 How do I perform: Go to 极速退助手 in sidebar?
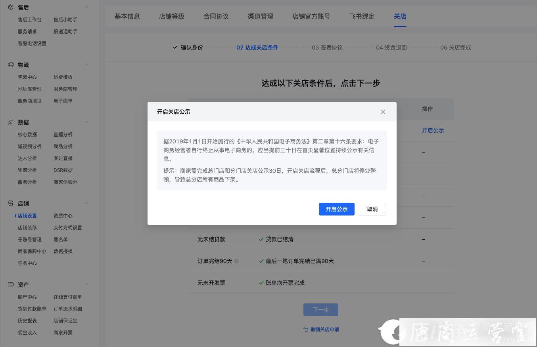[x=65, y=31]
